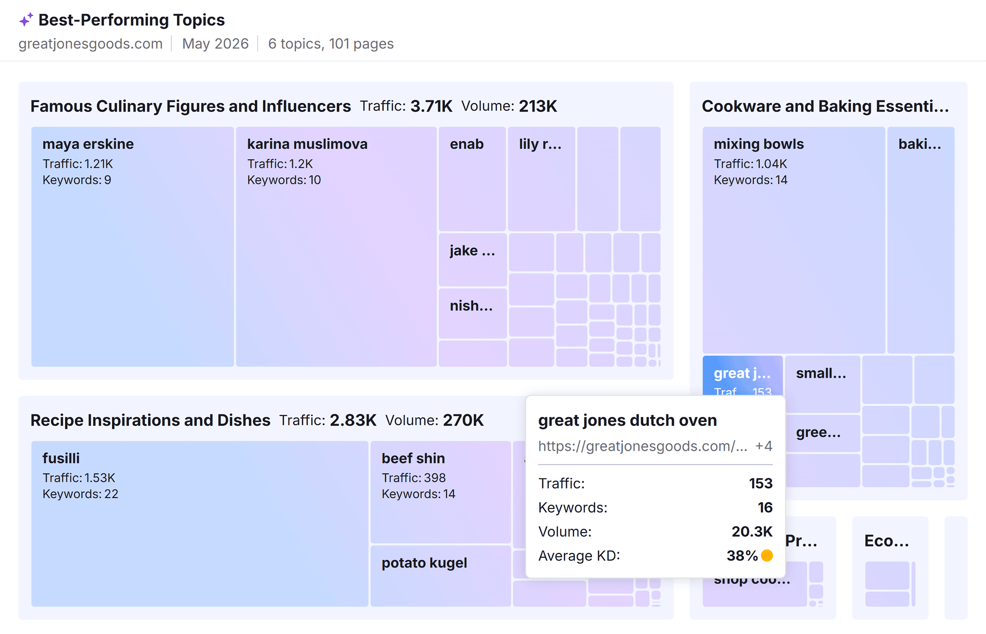Click the Recipe Inspirations and Dishes heading
The width and height of the screenshot is (986, 634).
[150, 420]
